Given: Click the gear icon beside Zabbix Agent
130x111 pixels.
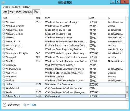Looking at the screenshot, I should (4, 96).
